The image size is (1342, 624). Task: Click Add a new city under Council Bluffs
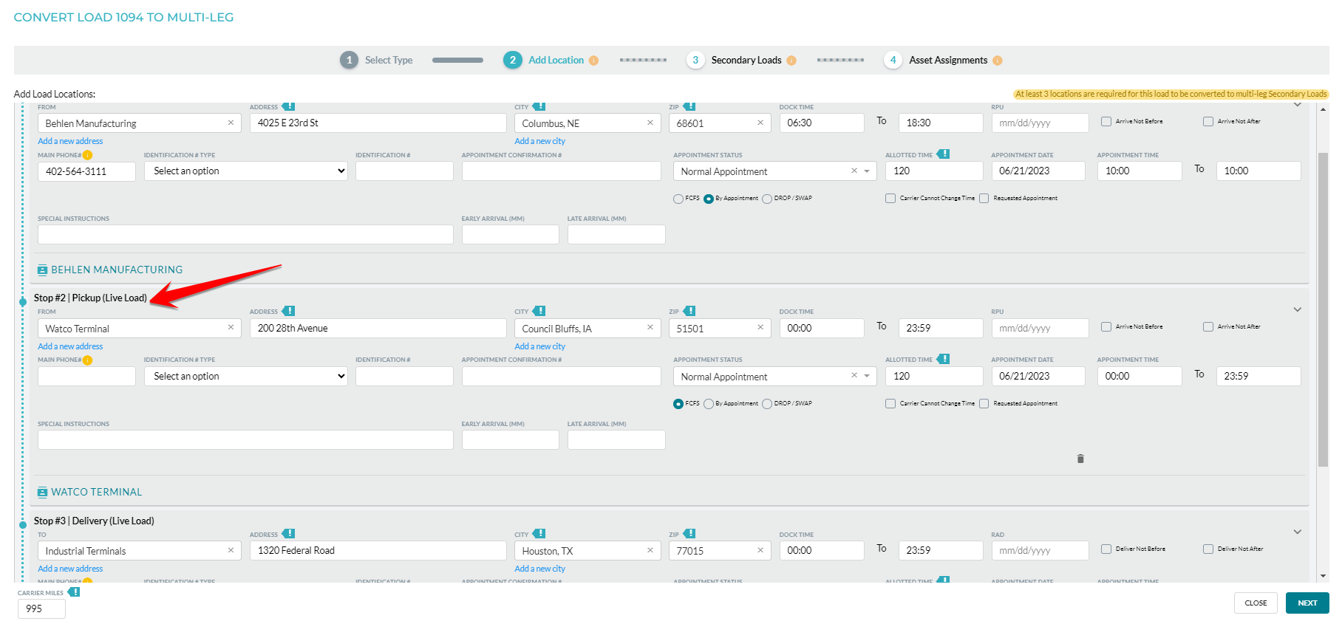pos(539,346)
